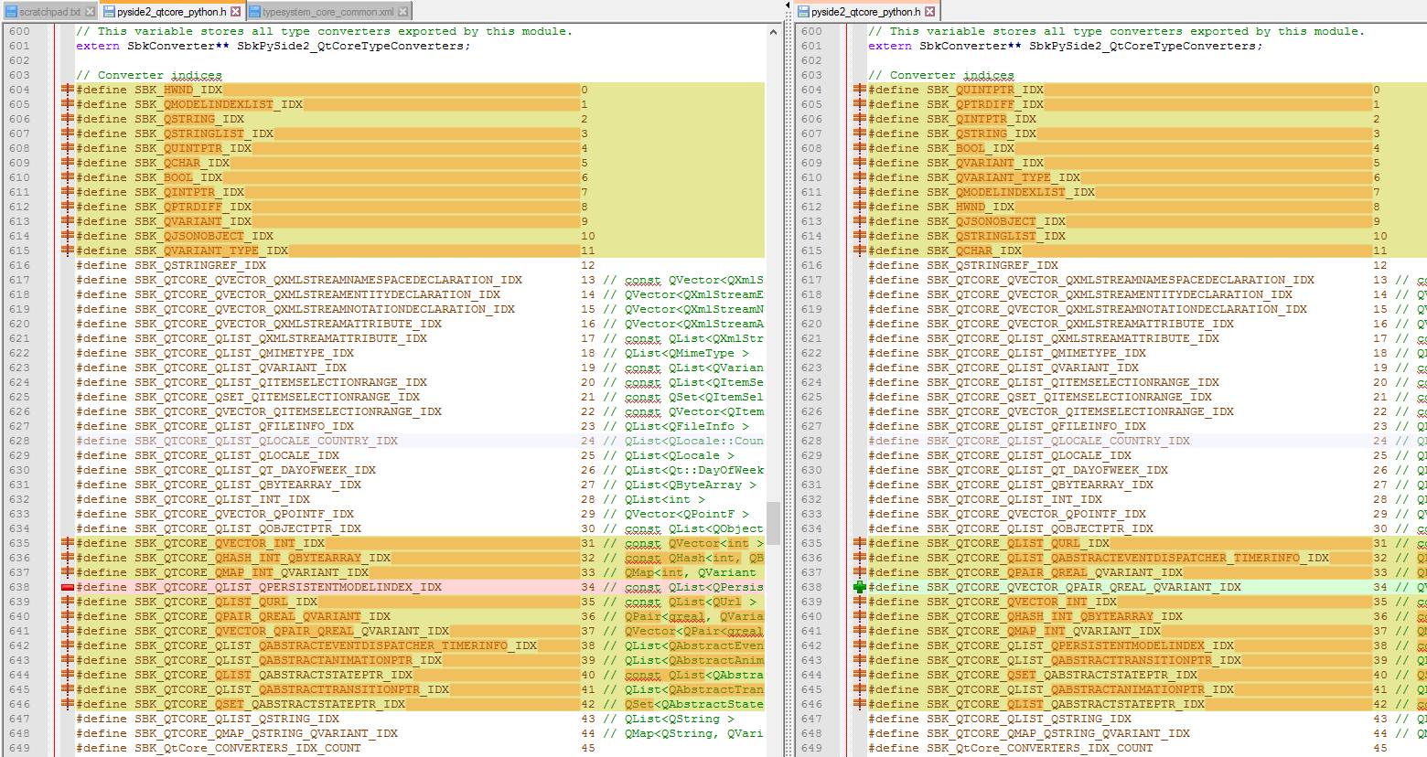Click the changed-line marker on left line 646
The image size is (1427, 757).
(x=68, y=704)
